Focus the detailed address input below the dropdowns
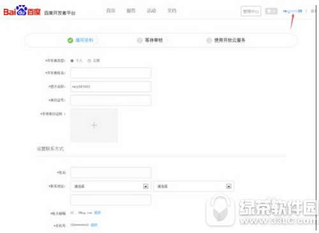The height and width of the screenshot is (233, 319). [x=110, y=200]
